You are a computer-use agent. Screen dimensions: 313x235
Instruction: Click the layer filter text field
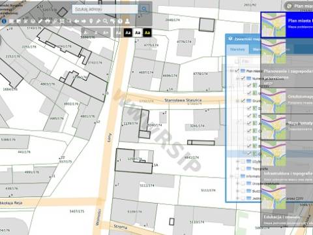(250, 61)
